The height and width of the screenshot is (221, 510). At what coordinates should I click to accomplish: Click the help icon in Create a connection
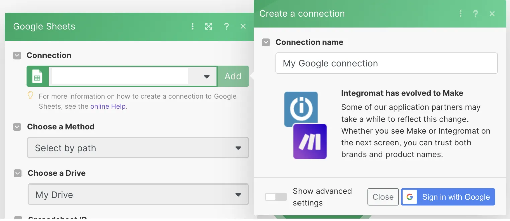point(476,14)
